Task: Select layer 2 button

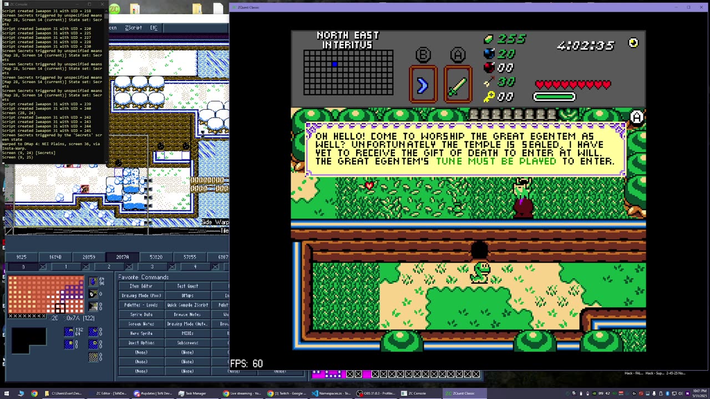Action: [x=109, y=267]
